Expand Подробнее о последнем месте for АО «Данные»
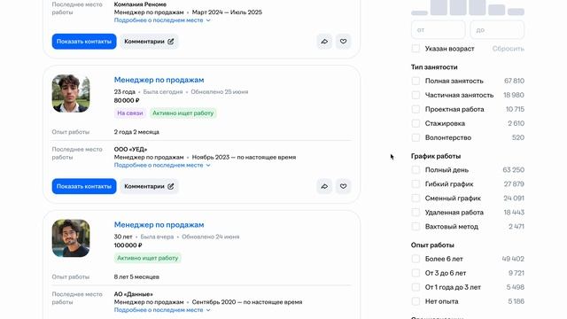 [x=162, y=310]
